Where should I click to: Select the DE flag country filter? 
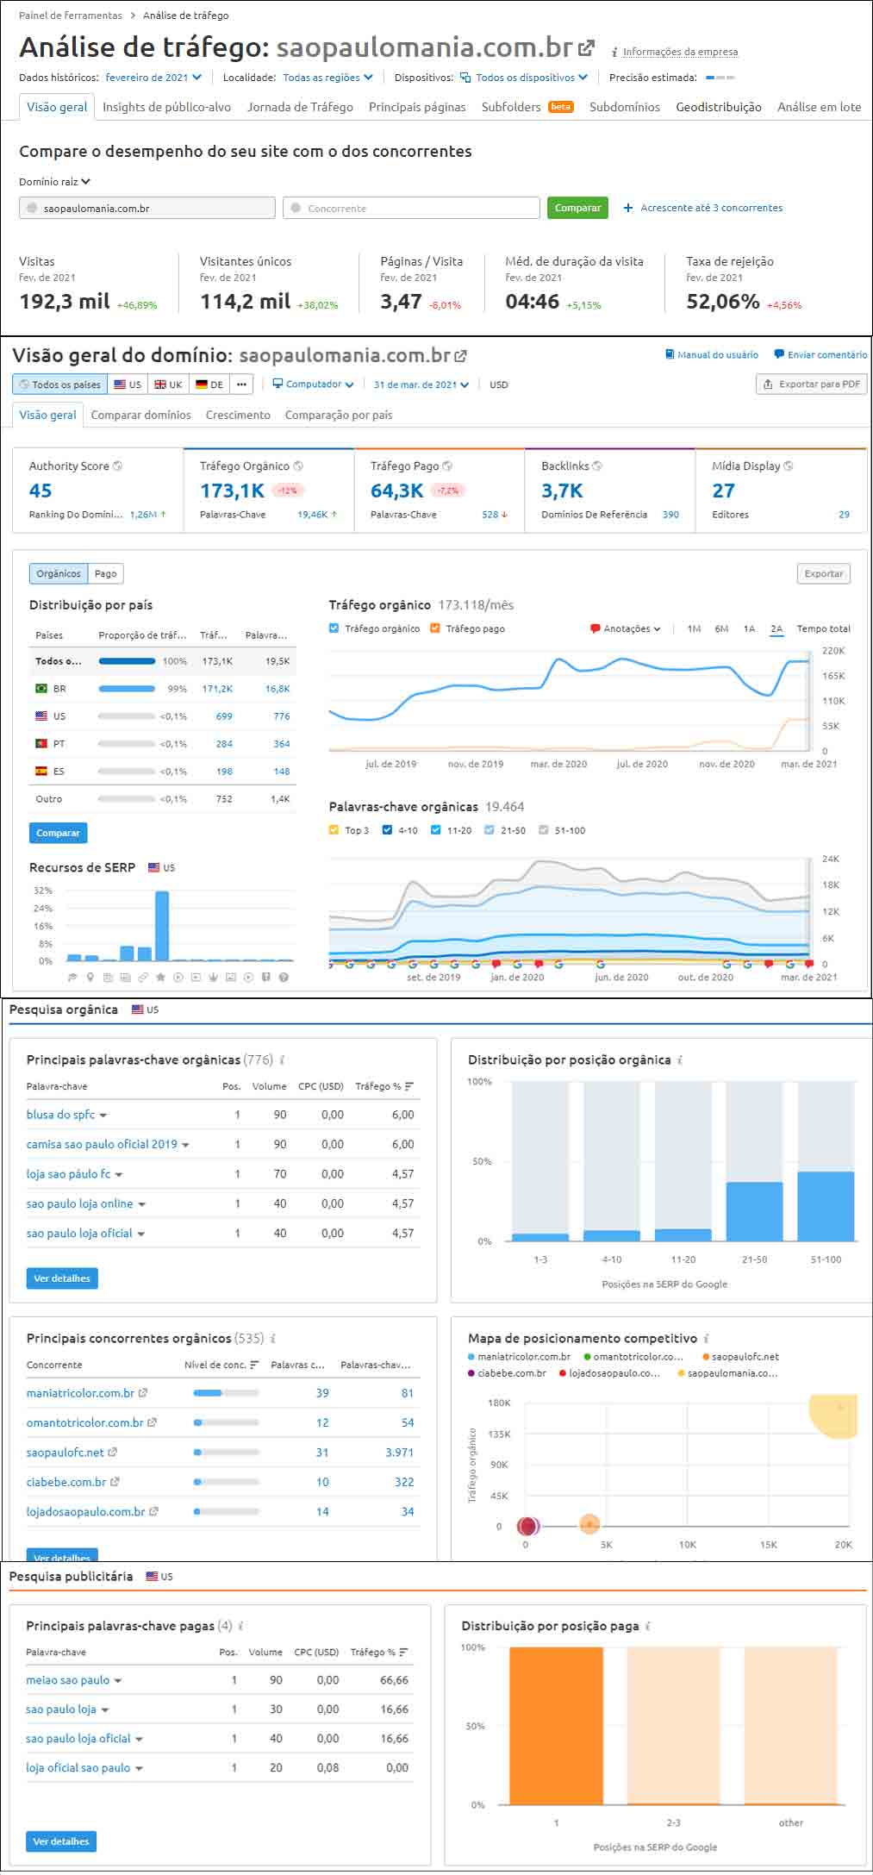tap(209, 384)
